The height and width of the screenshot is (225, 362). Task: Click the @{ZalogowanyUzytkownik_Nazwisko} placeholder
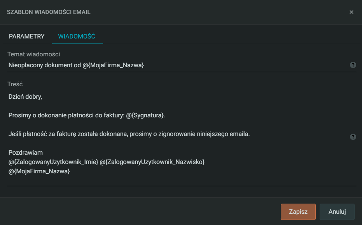[x=152, y=162]
